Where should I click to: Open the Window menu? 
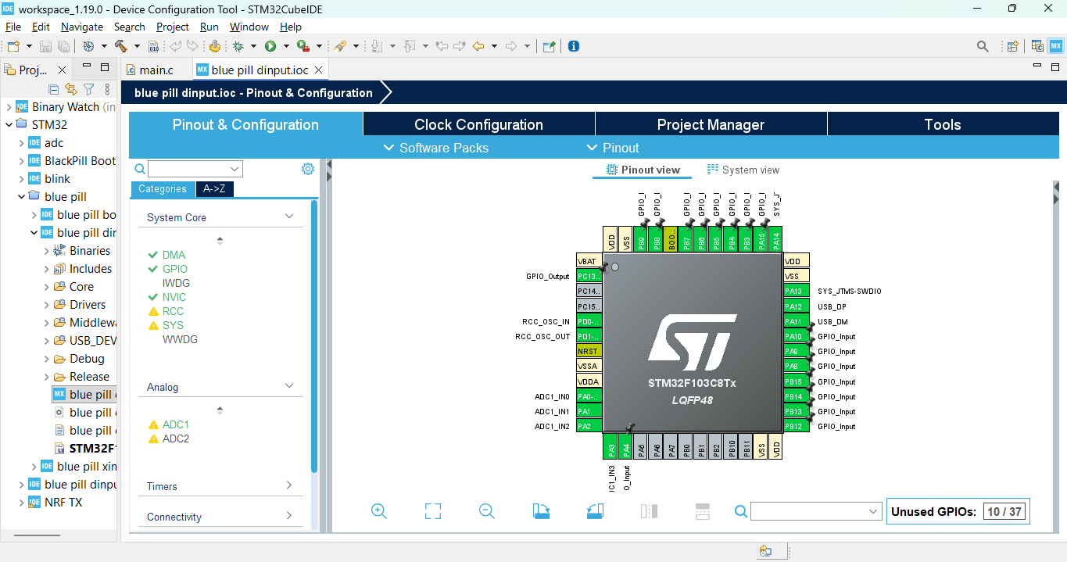(249, 27)
